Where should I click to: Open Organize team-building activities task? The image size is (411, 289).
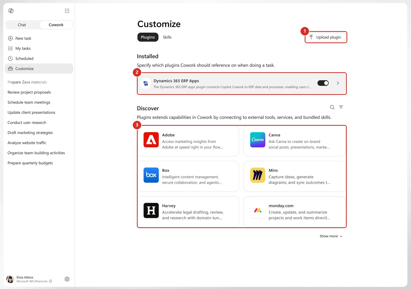(36, 153)
